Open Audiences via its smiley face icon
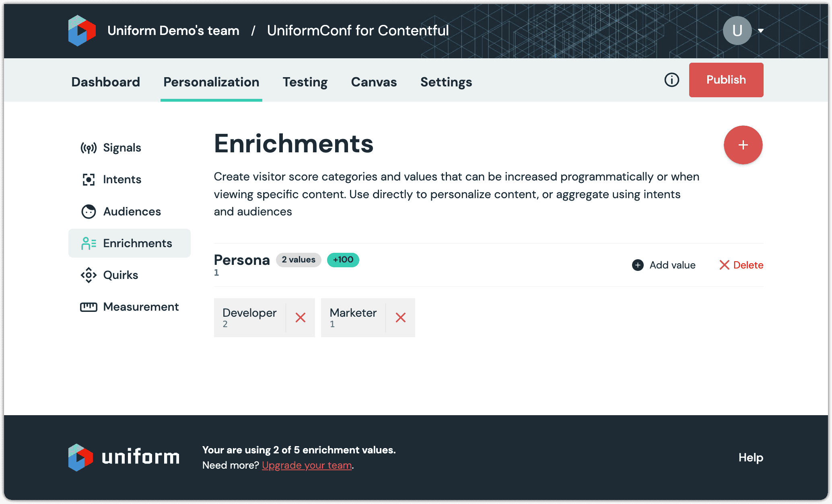This screenshot has height=504, width=832. (x=89, y=211)
